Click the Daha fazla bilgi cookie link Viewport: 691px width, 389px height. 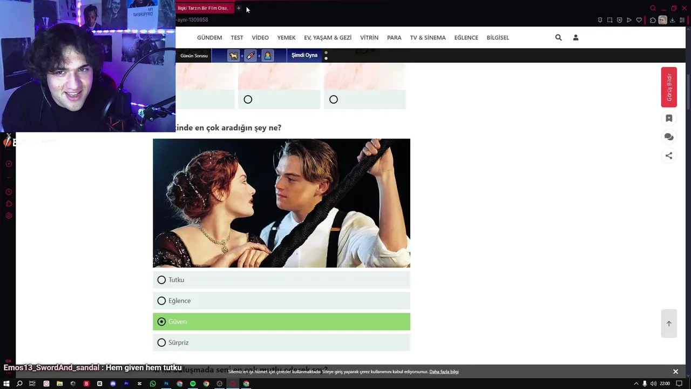coord(444,372)
